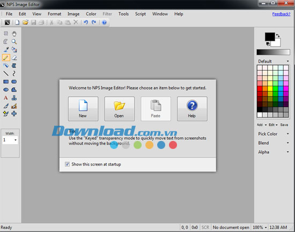Click the Open button in welcome dialog
Viewport: 295px width, 232px height.
tap(119, 109)
